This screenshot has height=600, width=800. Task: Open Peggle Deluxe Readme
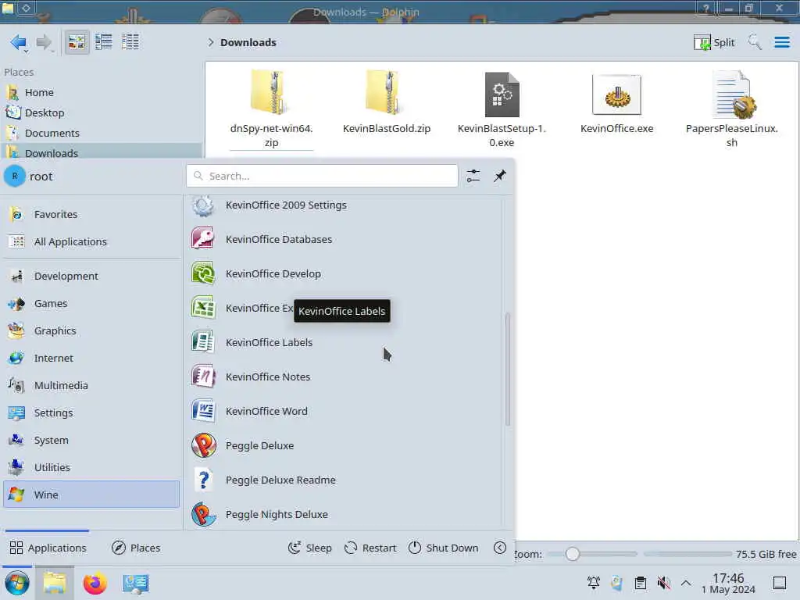(x=344, y=480)
